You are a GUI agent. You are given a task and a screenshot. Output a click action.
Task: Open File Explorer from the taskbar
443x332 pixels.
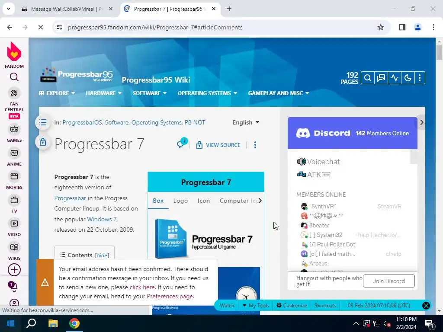53,323
